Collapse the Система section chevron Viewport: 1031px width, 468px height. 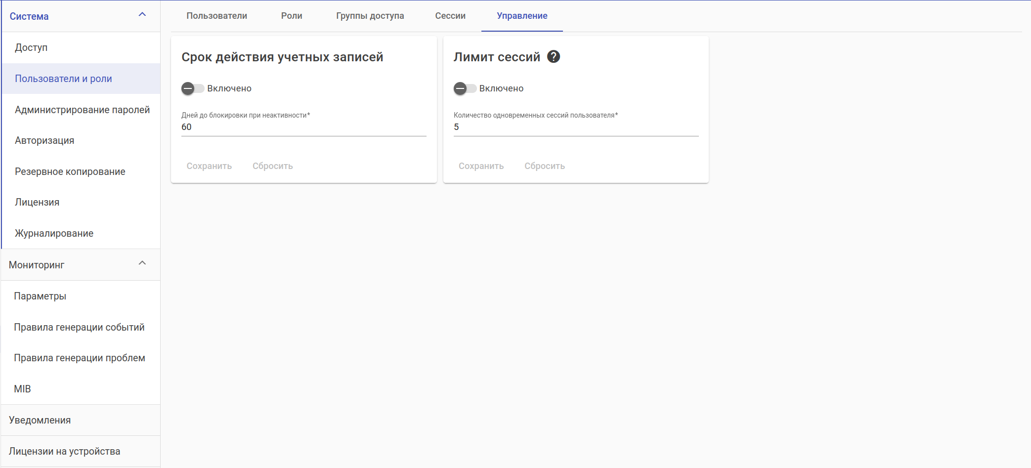point(142,15)
